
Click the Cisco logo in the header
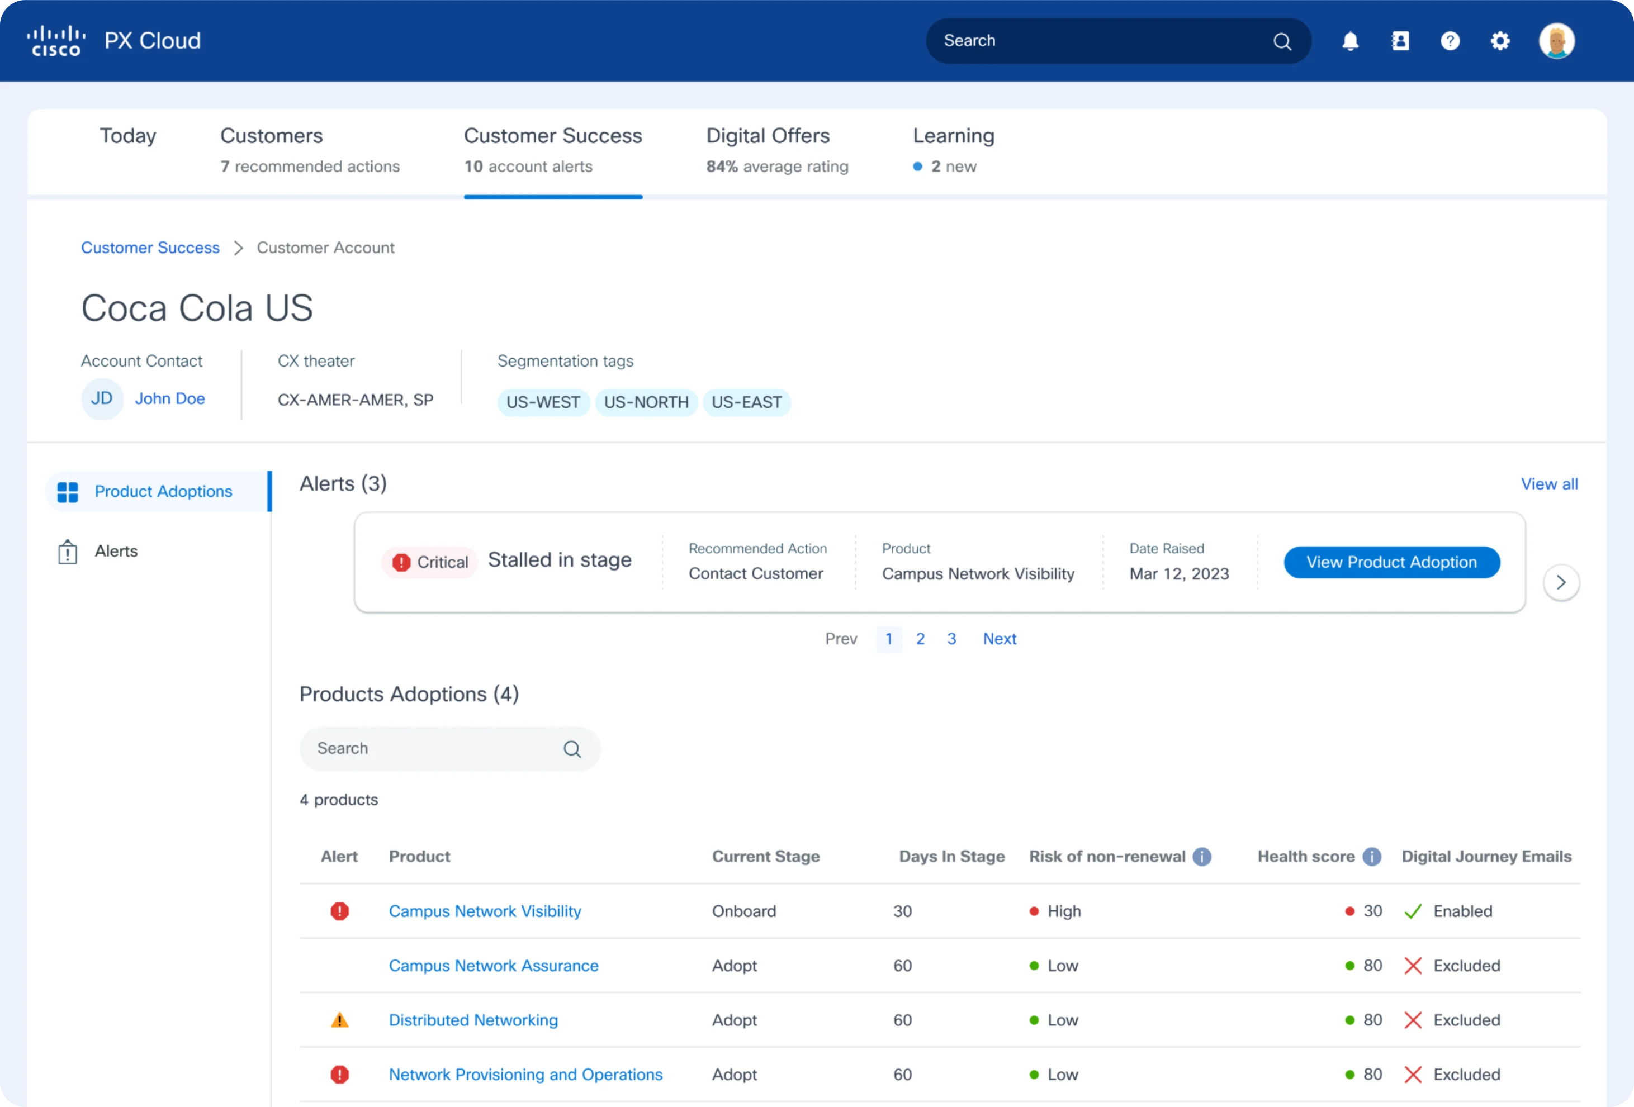point(56,41)
